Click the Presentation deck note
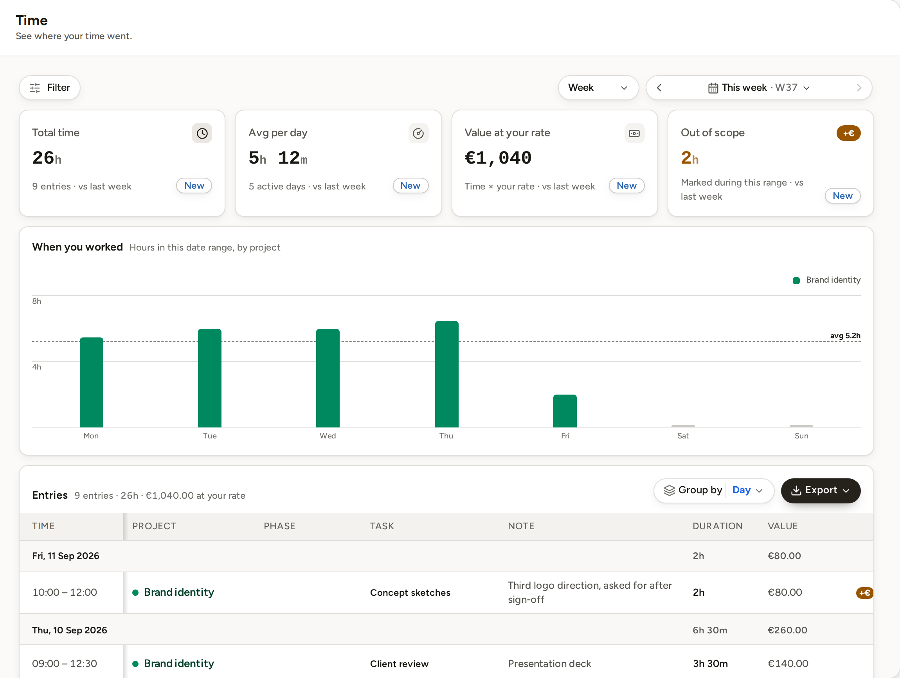This screenshot has width=900, height=678. [x=549, y=664]
